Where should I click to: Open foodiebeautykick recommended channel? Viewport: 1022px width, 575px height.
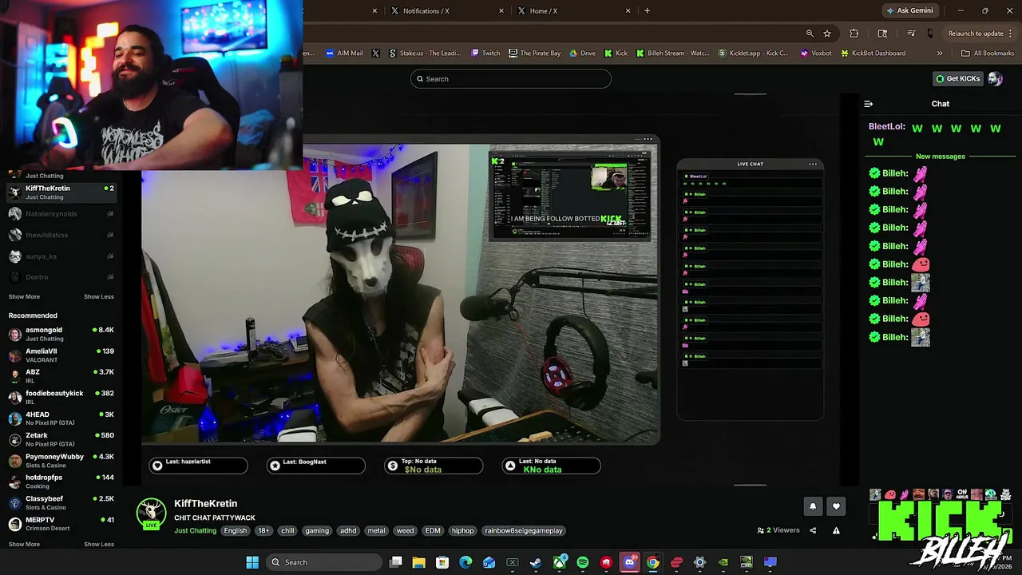[x=61, y=397]
